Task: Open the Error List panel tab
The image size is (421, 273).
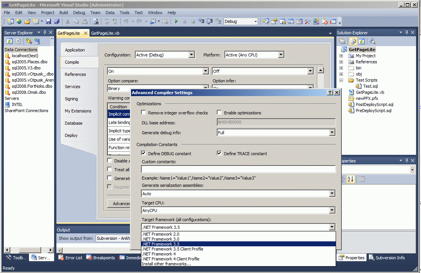Action: [70, 258]
